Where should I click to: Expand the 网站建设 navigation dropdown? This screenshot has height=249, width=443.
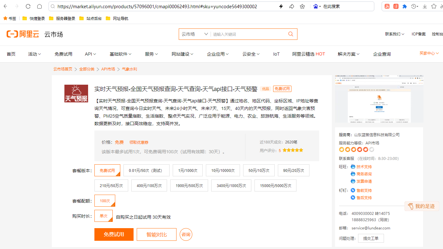[183, 54]
